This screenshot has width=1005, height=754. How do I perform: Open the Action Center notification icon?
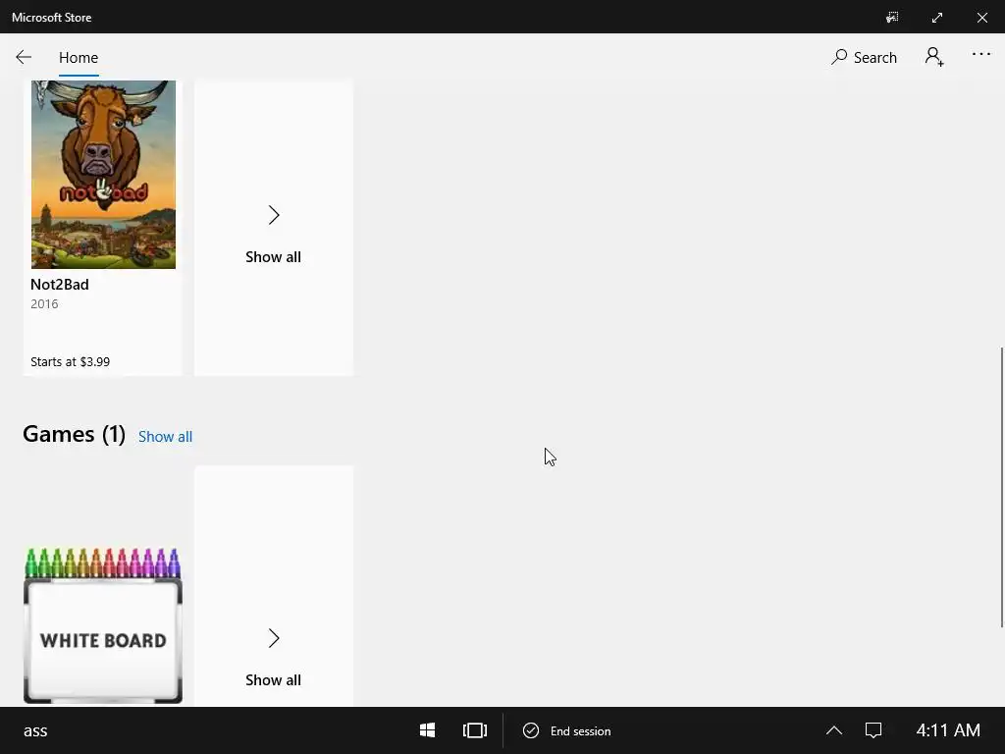click(x=873, y=730)
